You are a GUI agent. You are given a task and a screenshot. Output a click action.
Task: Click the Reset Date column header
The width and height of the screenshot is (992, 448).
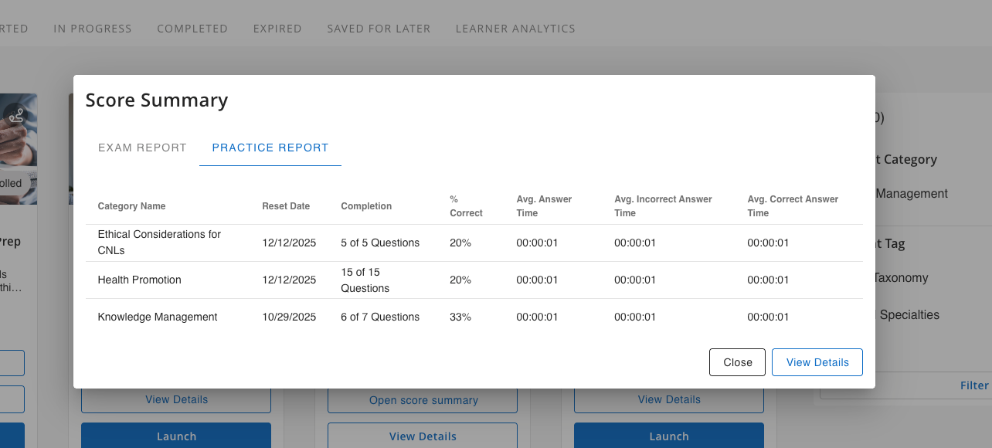[286, 206]
